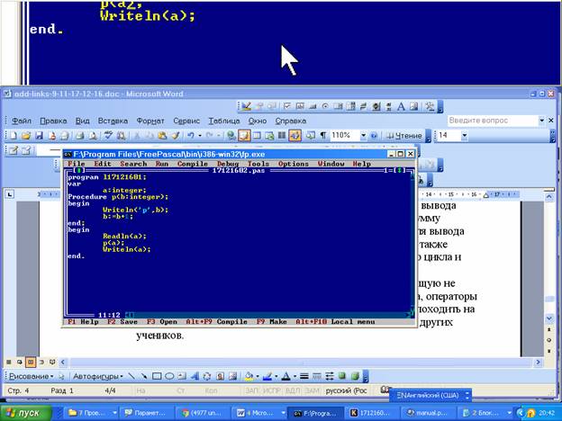This screenshot has width=562, height=421.
Task: Undo the last action in Word
Action: tap(191, 136)
